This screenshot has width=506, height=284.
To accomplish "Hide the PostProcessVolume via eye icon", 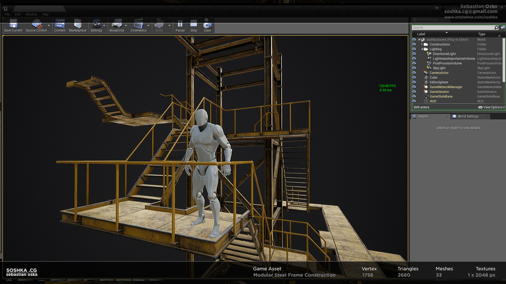I will tap(414, 63).
